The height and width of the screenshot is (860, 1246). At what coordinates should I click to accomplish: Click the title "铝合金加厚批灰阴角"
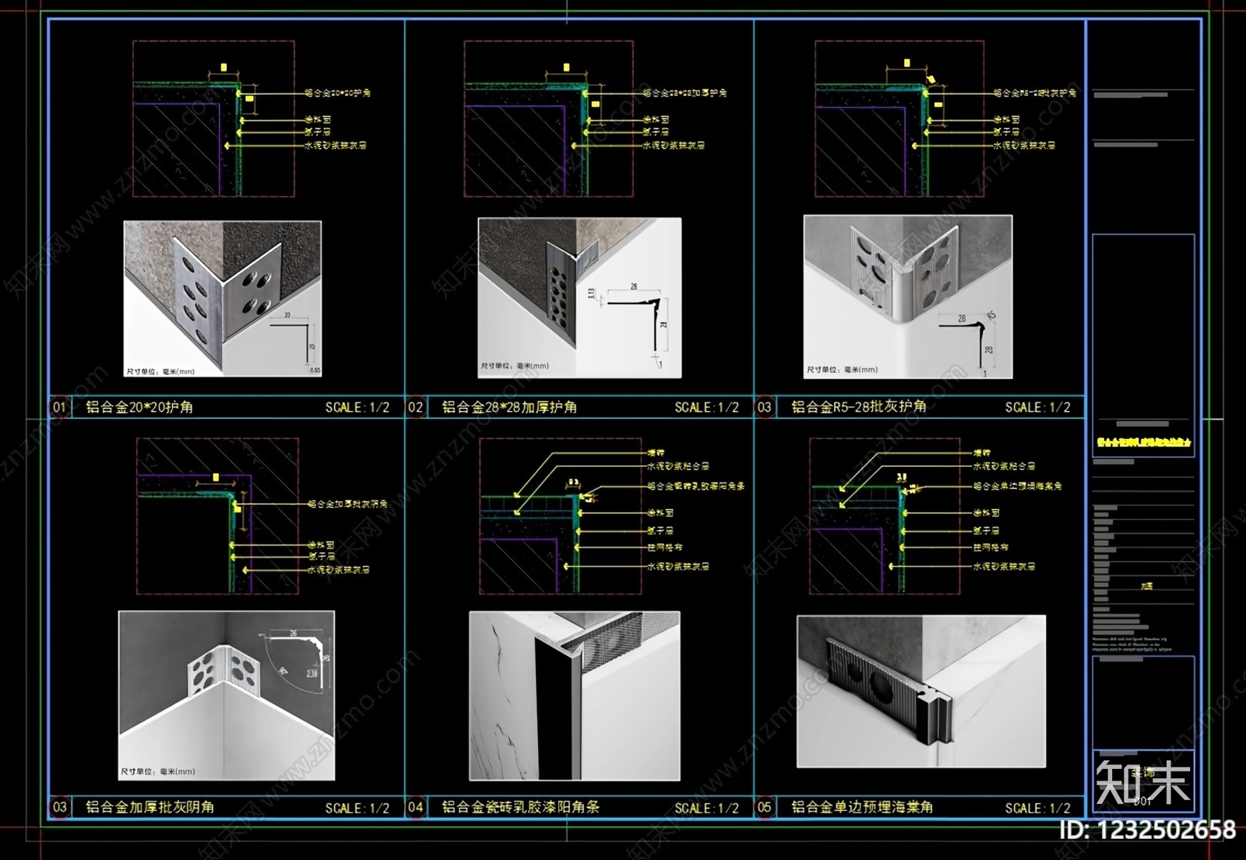click(x=150, y=807)
